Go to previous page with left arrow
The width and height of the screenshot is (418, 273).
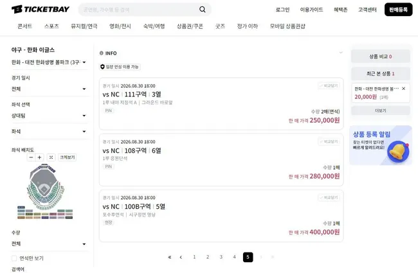click(181, 257)
